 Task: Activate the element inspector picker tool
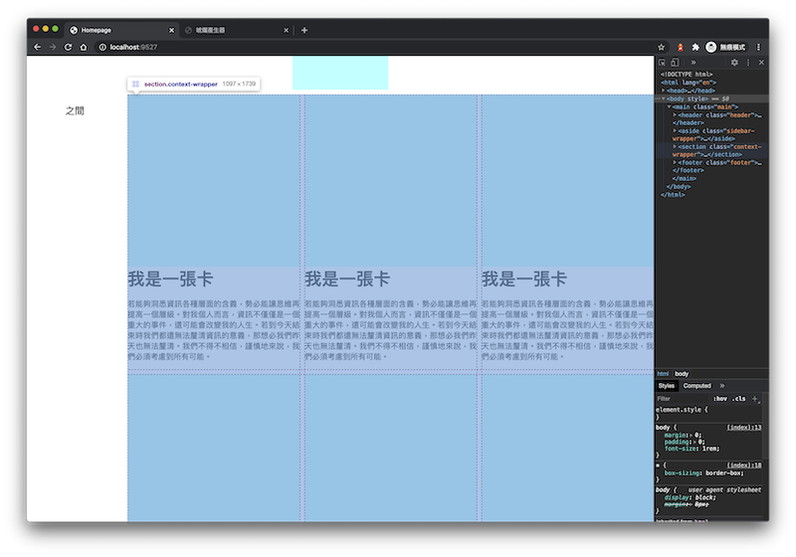coord(662,63)
